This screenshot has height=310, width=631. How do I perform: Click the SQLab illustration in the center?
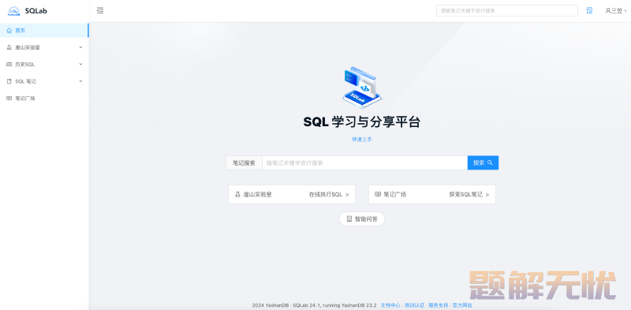tap(362, 88)
